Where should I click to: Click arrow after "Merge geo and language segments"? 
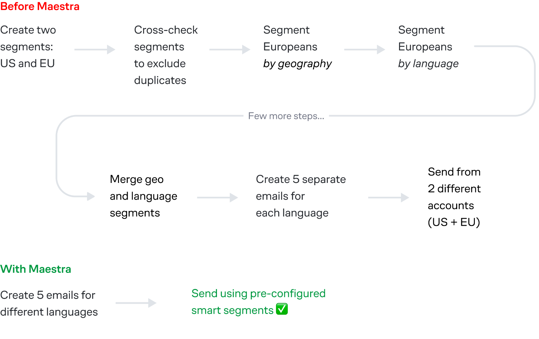pos(217,197)
